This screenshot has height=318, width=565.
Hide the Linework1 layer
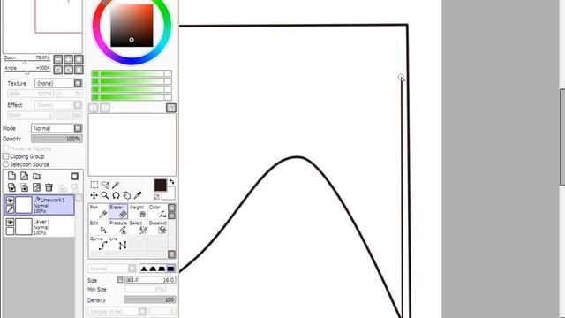pos(10,201)
